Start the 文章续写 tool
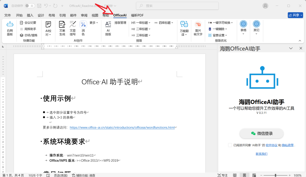Image resolution: width=306 pixels, height=177 pixels. pos(73,29)
